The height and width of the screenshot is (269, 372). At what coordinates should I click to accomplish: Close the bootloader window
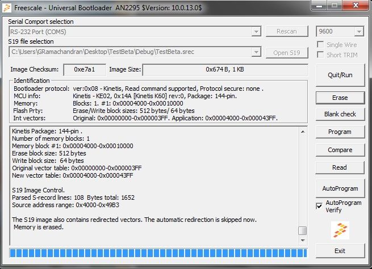(x=356, y=5)
